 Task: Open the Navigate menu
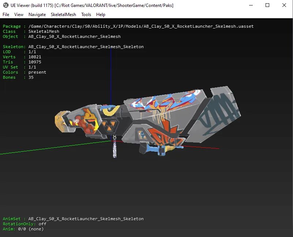point(37,15)
